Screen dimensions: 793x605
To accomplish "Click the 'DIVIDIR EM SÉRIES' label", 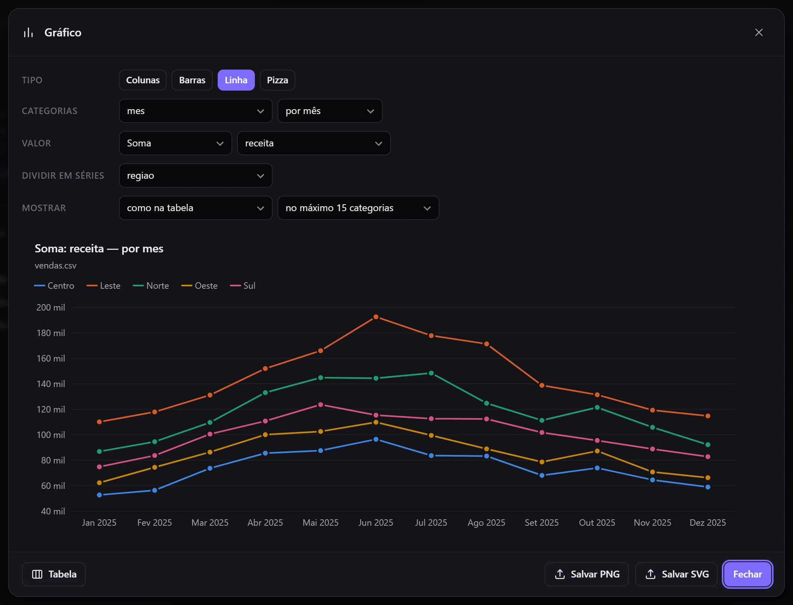I will (63, 176).
